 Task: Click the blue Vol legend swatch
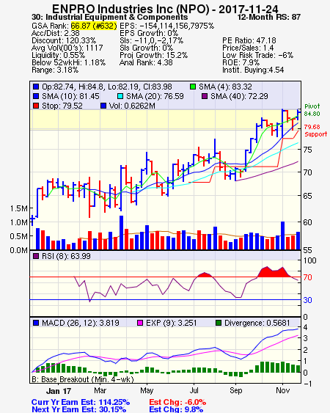pyautogui.click(x=103, y=106)
